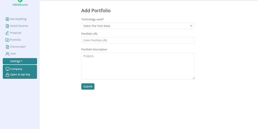
Task: Collapse the Settings dropdown button
Action: pyautogui.click(x=20, y=61)
